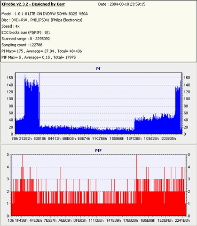Click the 2241B3h label on PIF x-axis
The height and width of the screenshot is (226, 197).
coord(182,220)
